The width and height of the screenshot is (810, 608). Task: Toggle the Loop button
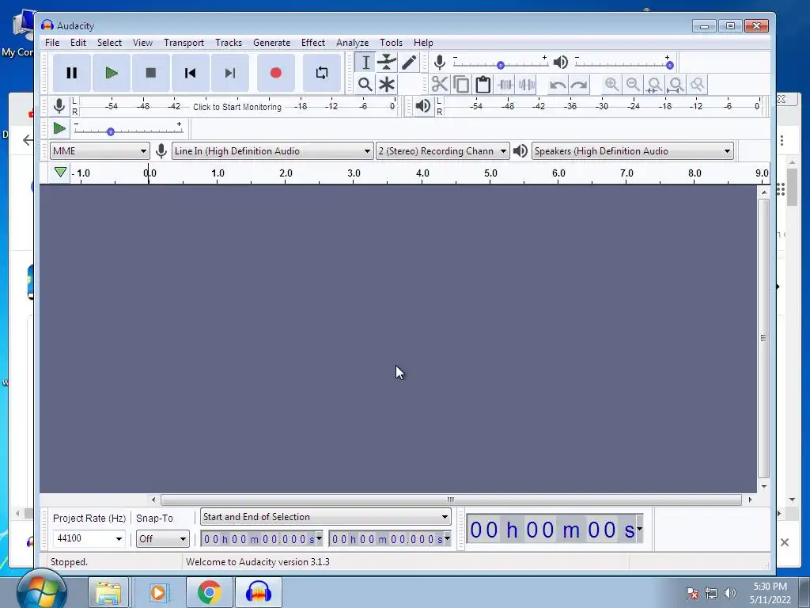click(x=321, y=73)
